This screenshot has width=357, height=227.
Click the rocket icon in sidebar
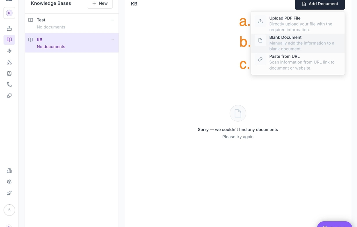pyautogui.click(x=9, y=193)
